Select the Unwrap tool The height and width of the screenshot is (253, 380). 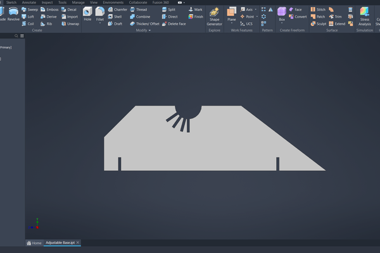[x=70, y=24]
